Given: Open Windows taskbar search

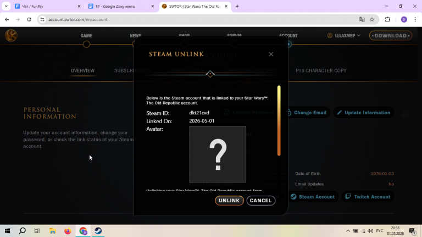Looking at the screenshot, I should 23,231.
